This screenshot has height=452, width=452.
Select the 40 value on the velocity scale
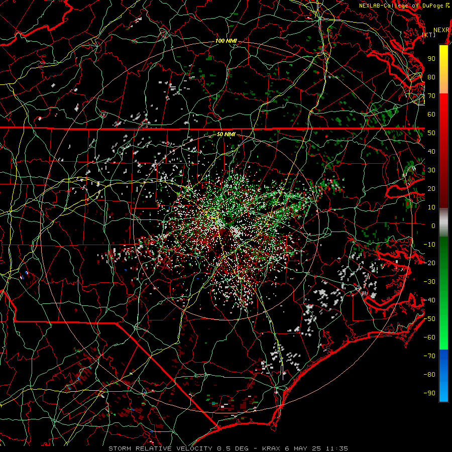431,151
